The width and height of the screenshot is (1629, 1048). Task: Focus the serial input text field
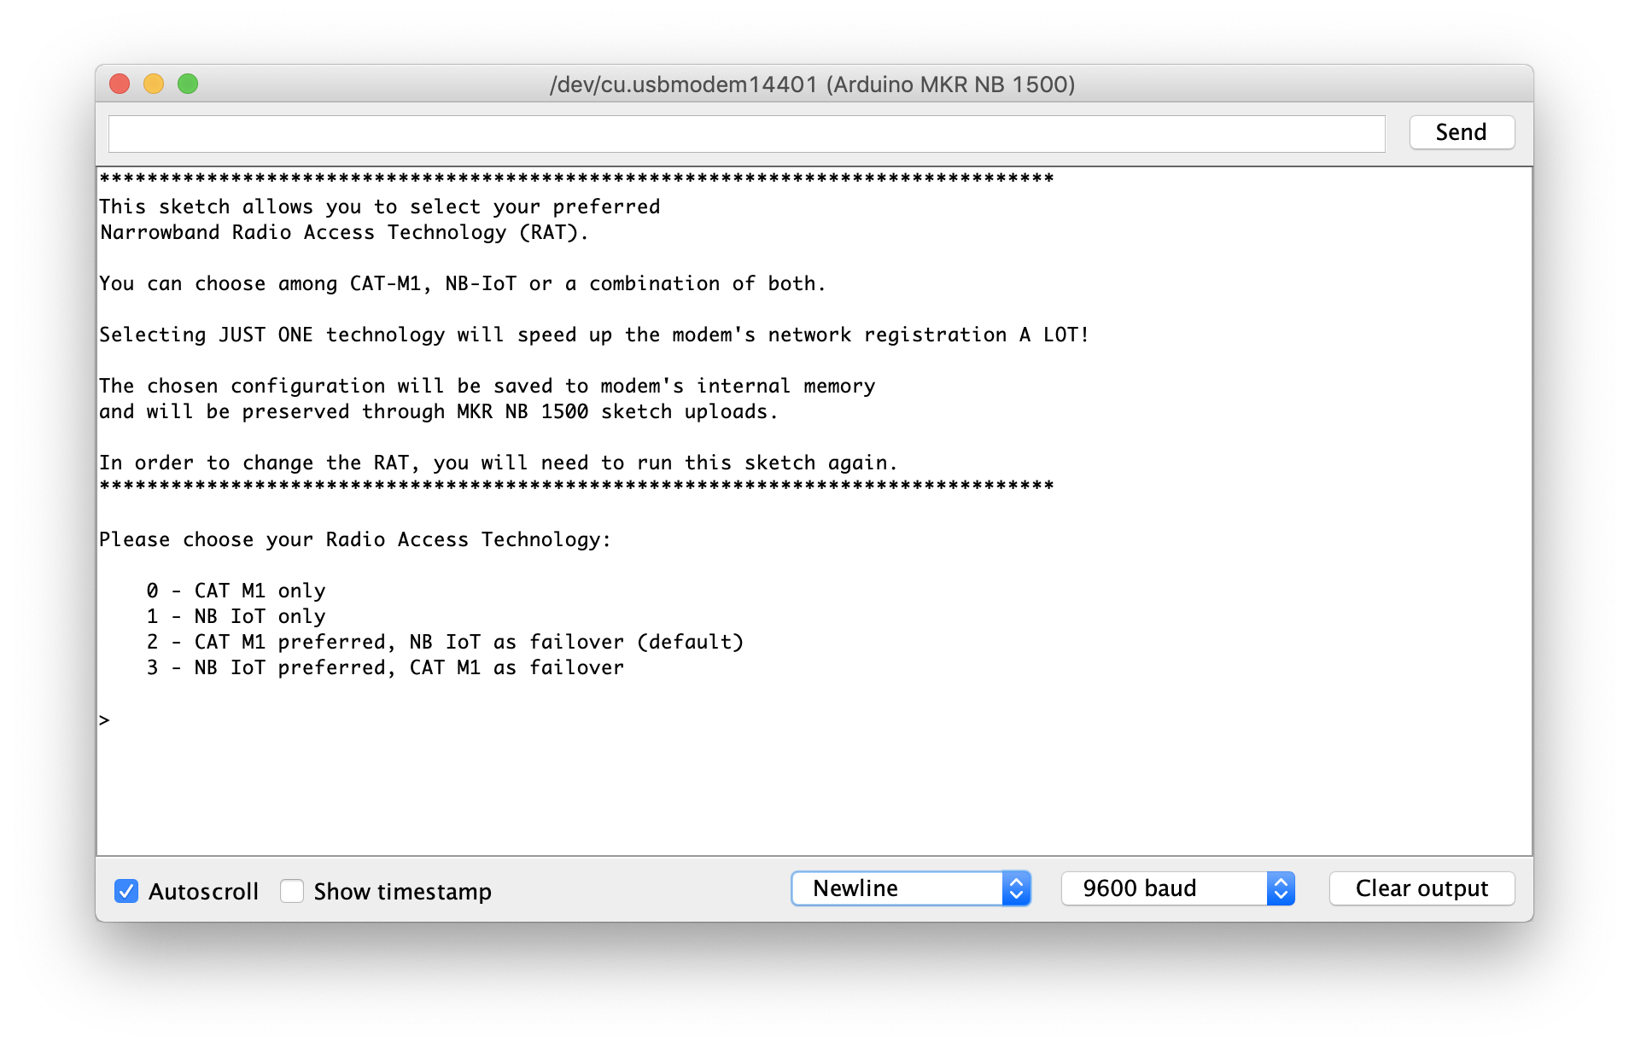coord(746,134)
